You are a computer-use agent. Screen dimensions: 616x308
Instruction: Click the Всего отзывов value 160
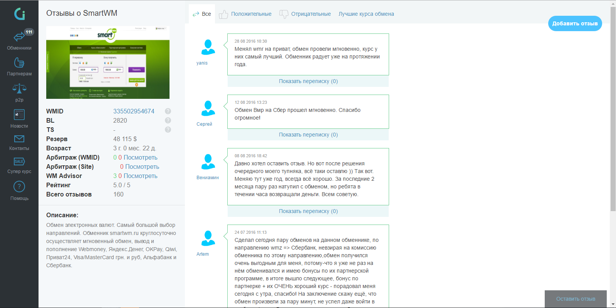[x=118, y=194]
